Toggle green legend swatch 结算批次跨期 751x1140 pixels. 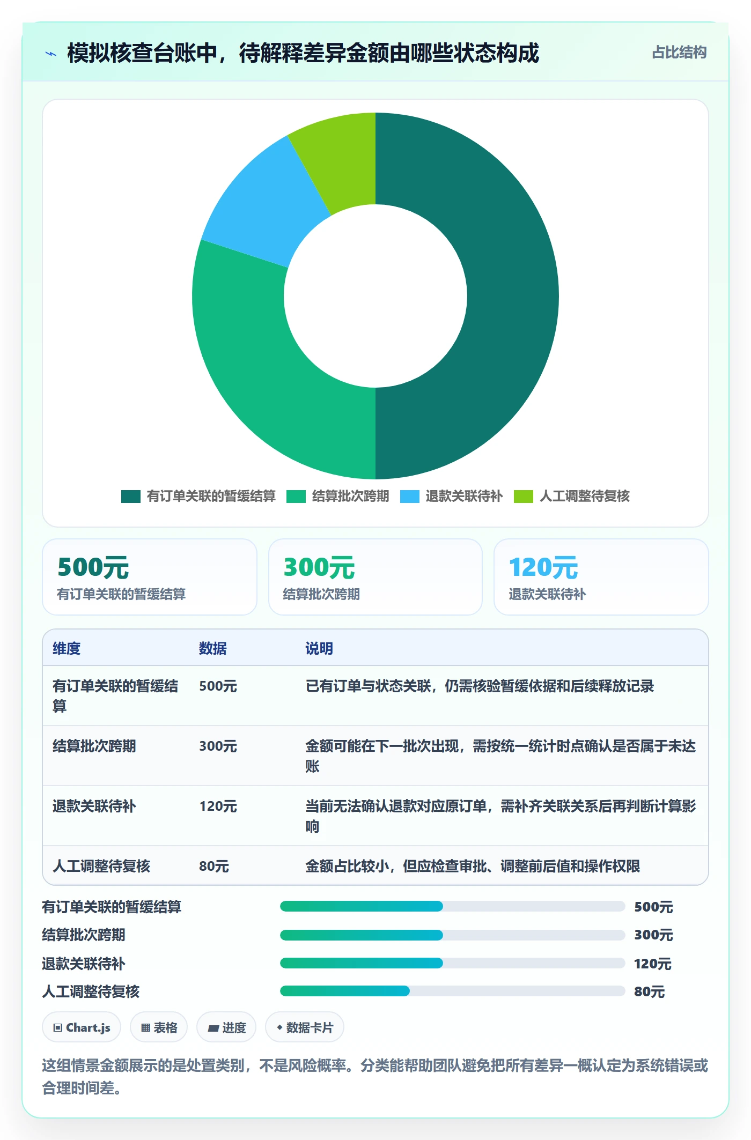click(x=296, y=497)
